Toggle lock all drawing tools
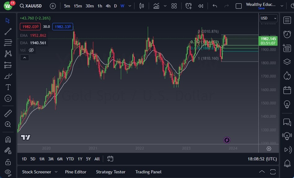The height and width of the screenshot is (178, 294). [8, 162]
